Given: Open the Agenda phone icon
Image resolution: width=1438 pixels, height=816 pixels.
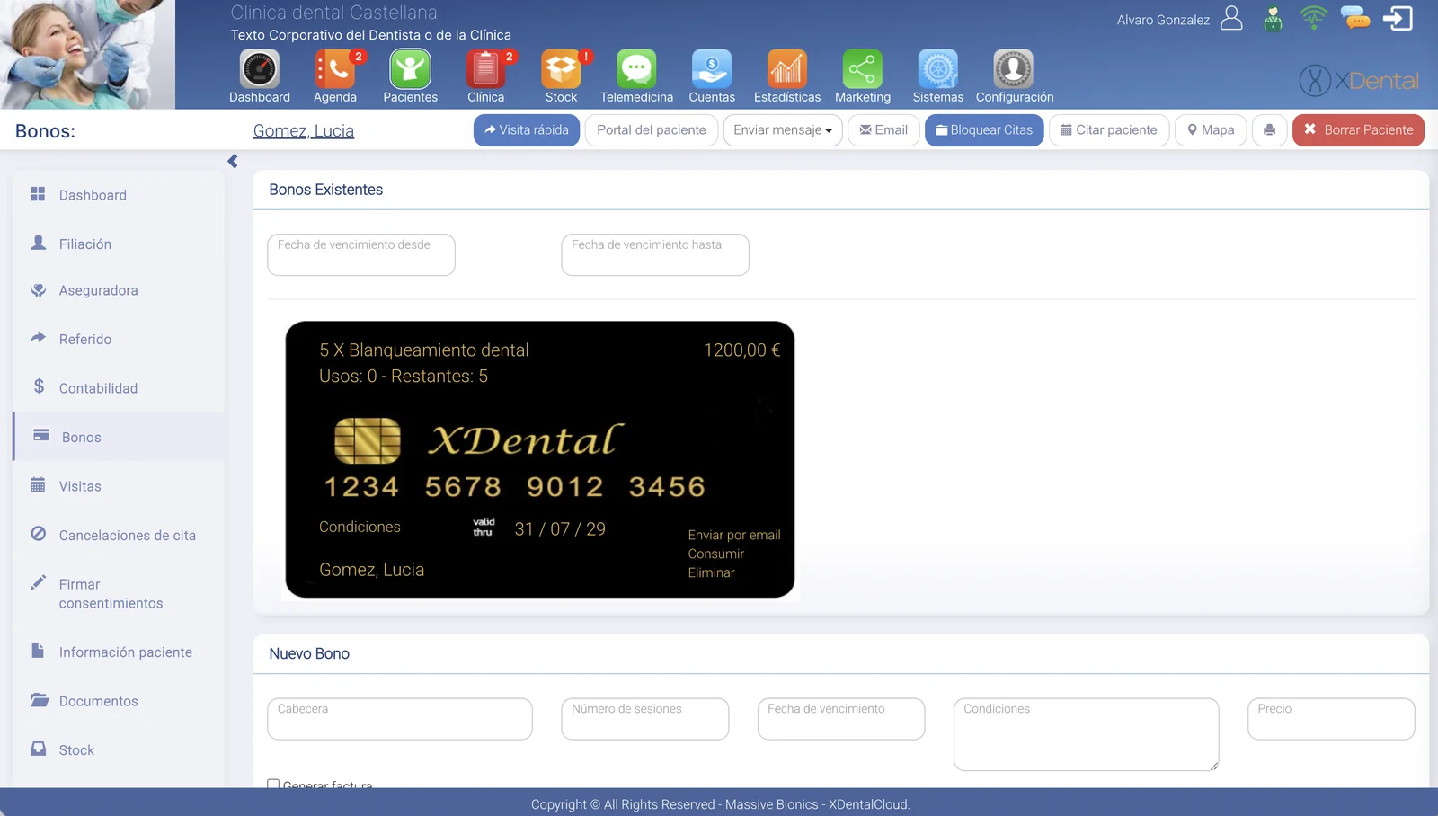Looking at the screenshot, I should [x=335, y=69].
